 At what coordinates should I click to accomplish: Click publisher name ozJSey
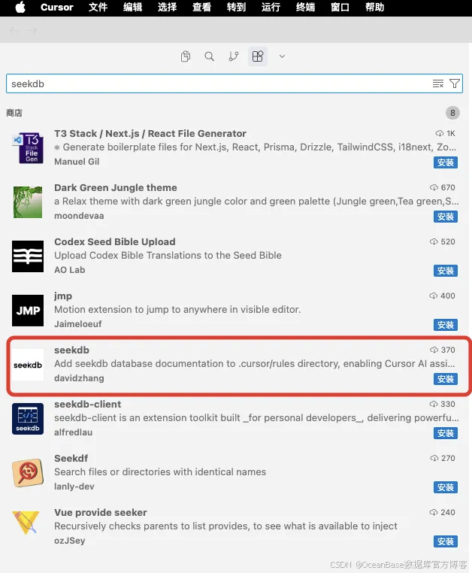pos(70,541)
